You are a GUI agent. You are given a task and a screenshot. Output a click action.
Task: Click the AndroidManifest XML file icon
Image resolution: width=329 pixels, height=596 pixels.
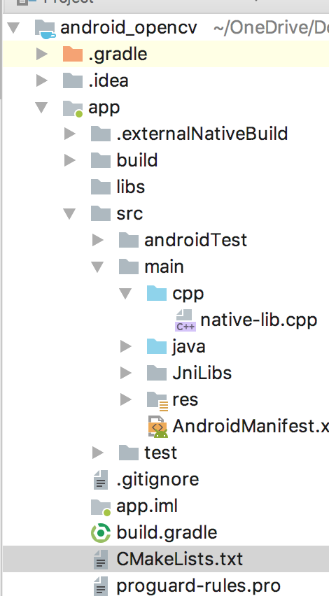coord(157,427)
